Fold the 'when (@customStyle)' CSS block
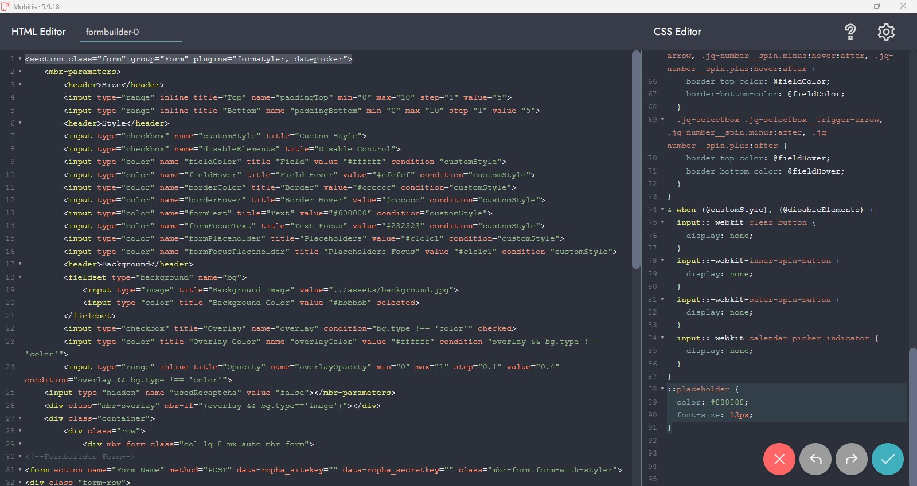Screen dimensions: 917x486 (x=662, y=210)
